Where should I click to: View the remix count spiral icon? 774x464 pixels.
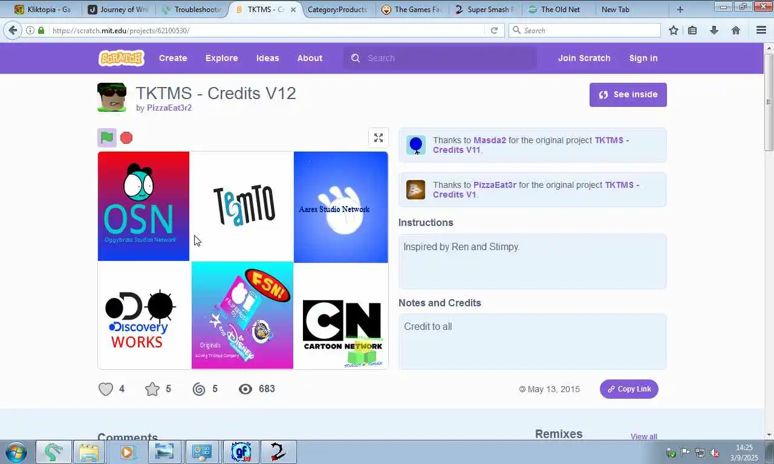click(x=199, y=389)
